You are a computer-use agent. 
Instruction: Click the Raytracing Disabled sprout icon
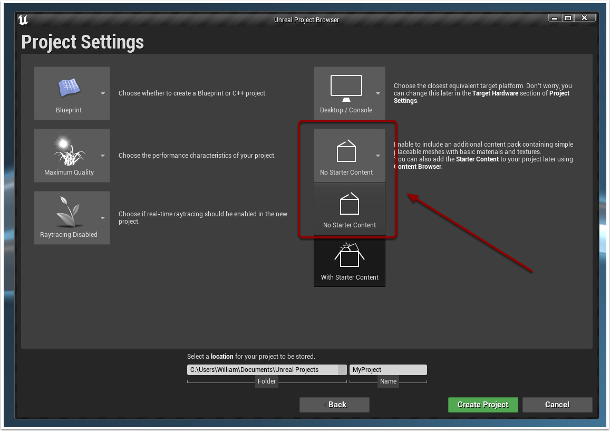click(69, 212)
